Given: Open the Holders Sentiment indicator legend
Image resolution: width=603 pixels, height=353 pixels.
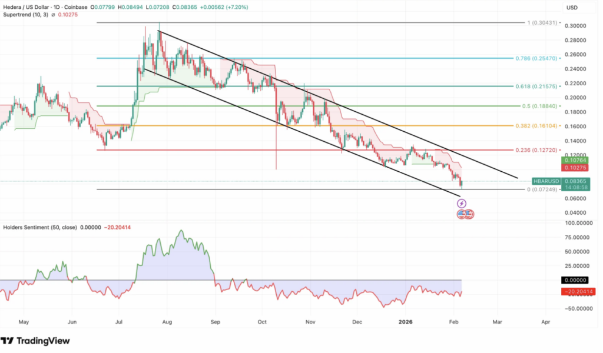Looking at the screenshot, I should 38,227.
